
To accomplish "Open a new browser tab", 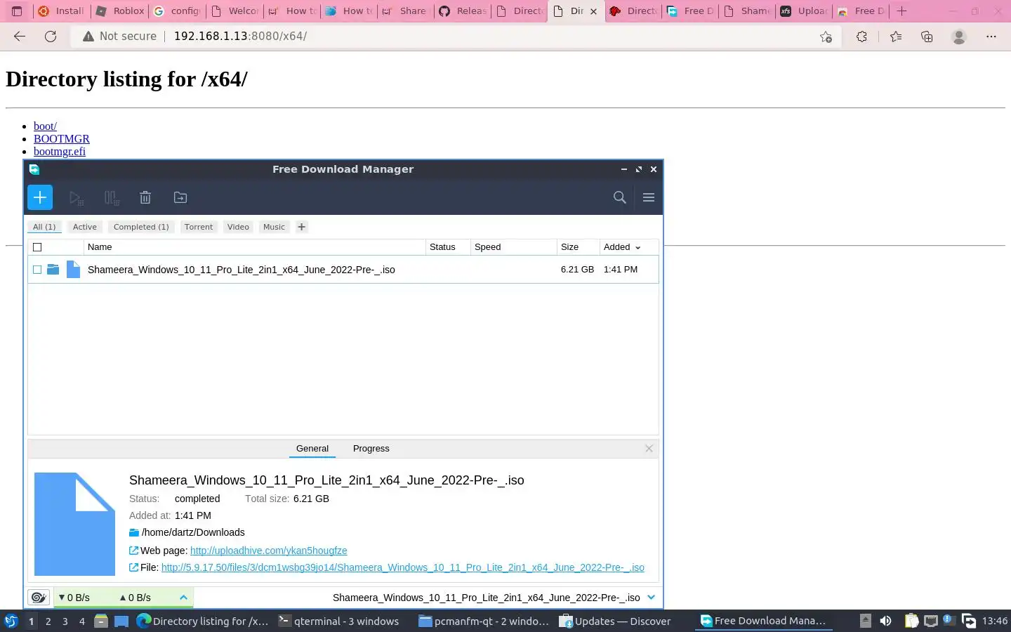I will coord(901,11).
